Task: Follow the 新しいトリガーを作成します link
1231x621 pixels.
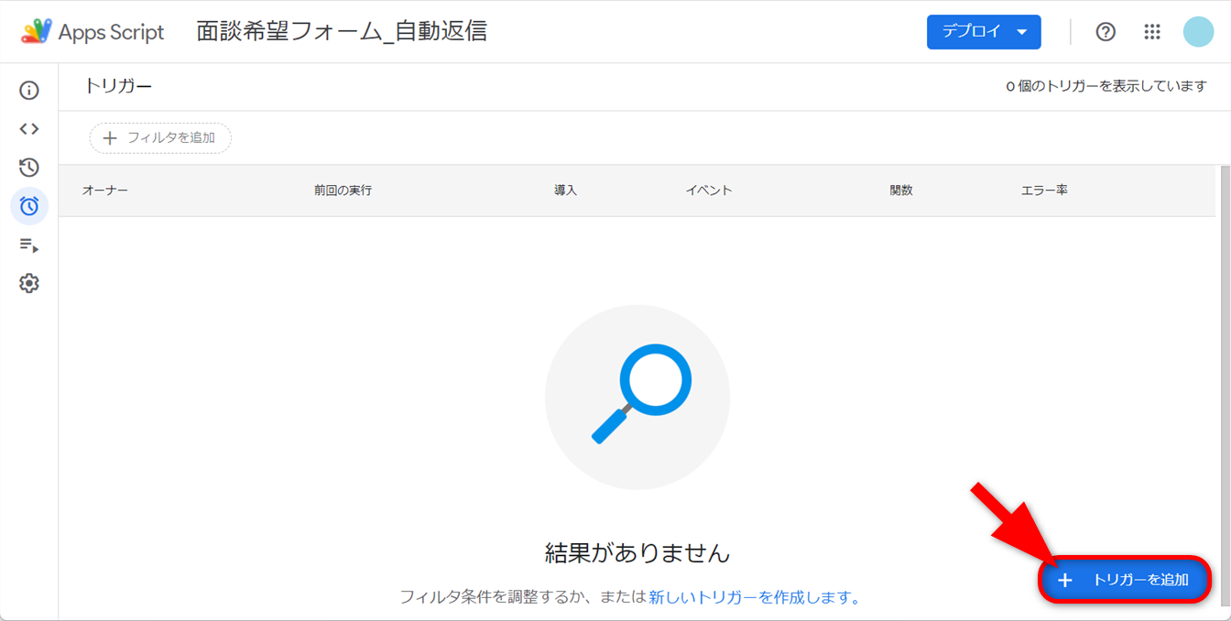Action: tap(755, 597)
